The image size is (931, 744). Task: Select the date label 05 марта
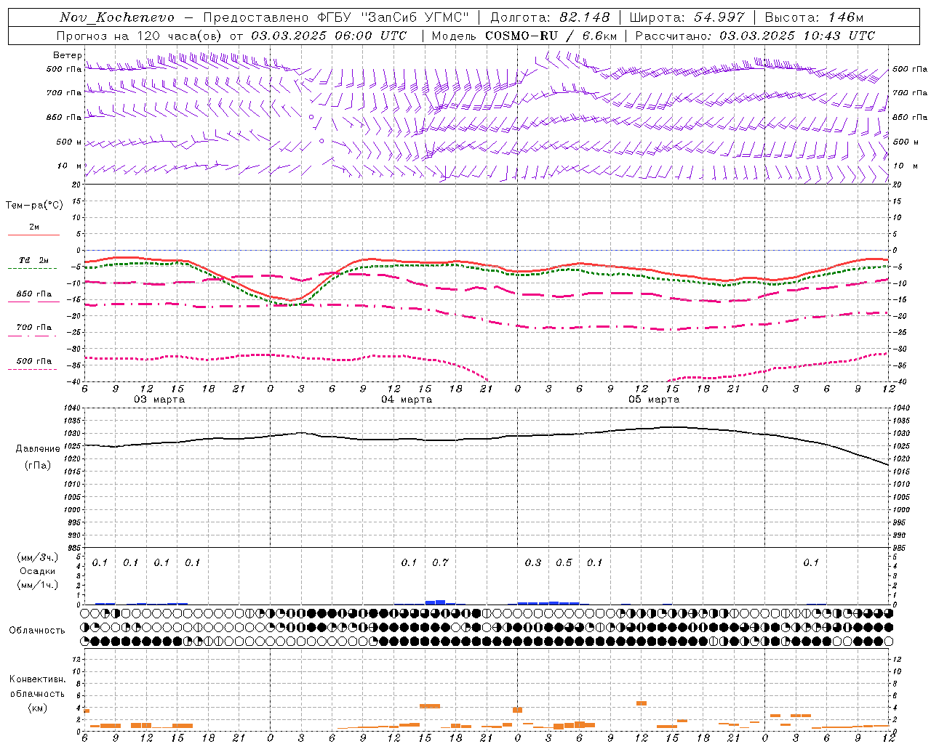click(x=654, y=400)
